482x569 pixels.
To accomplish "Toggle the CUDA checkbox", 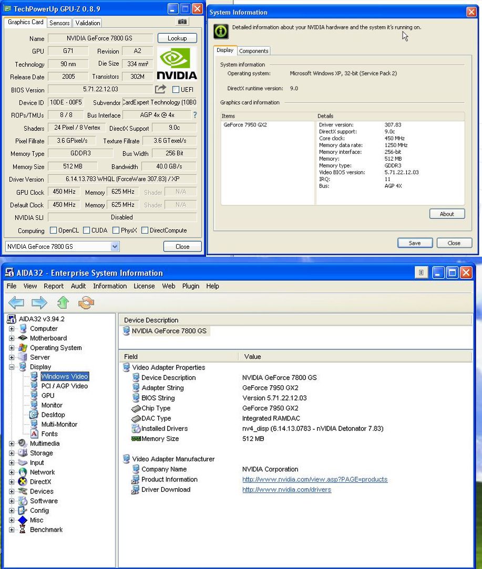I will (87, 230).
